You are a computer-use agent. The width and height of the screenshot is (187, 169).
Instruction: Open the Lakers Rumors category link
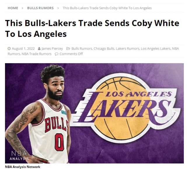coord(127,49)
